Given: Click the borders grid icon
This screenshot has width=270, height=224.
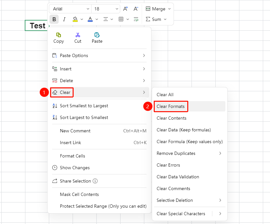Looking at the screenshot, I should 121,19.
